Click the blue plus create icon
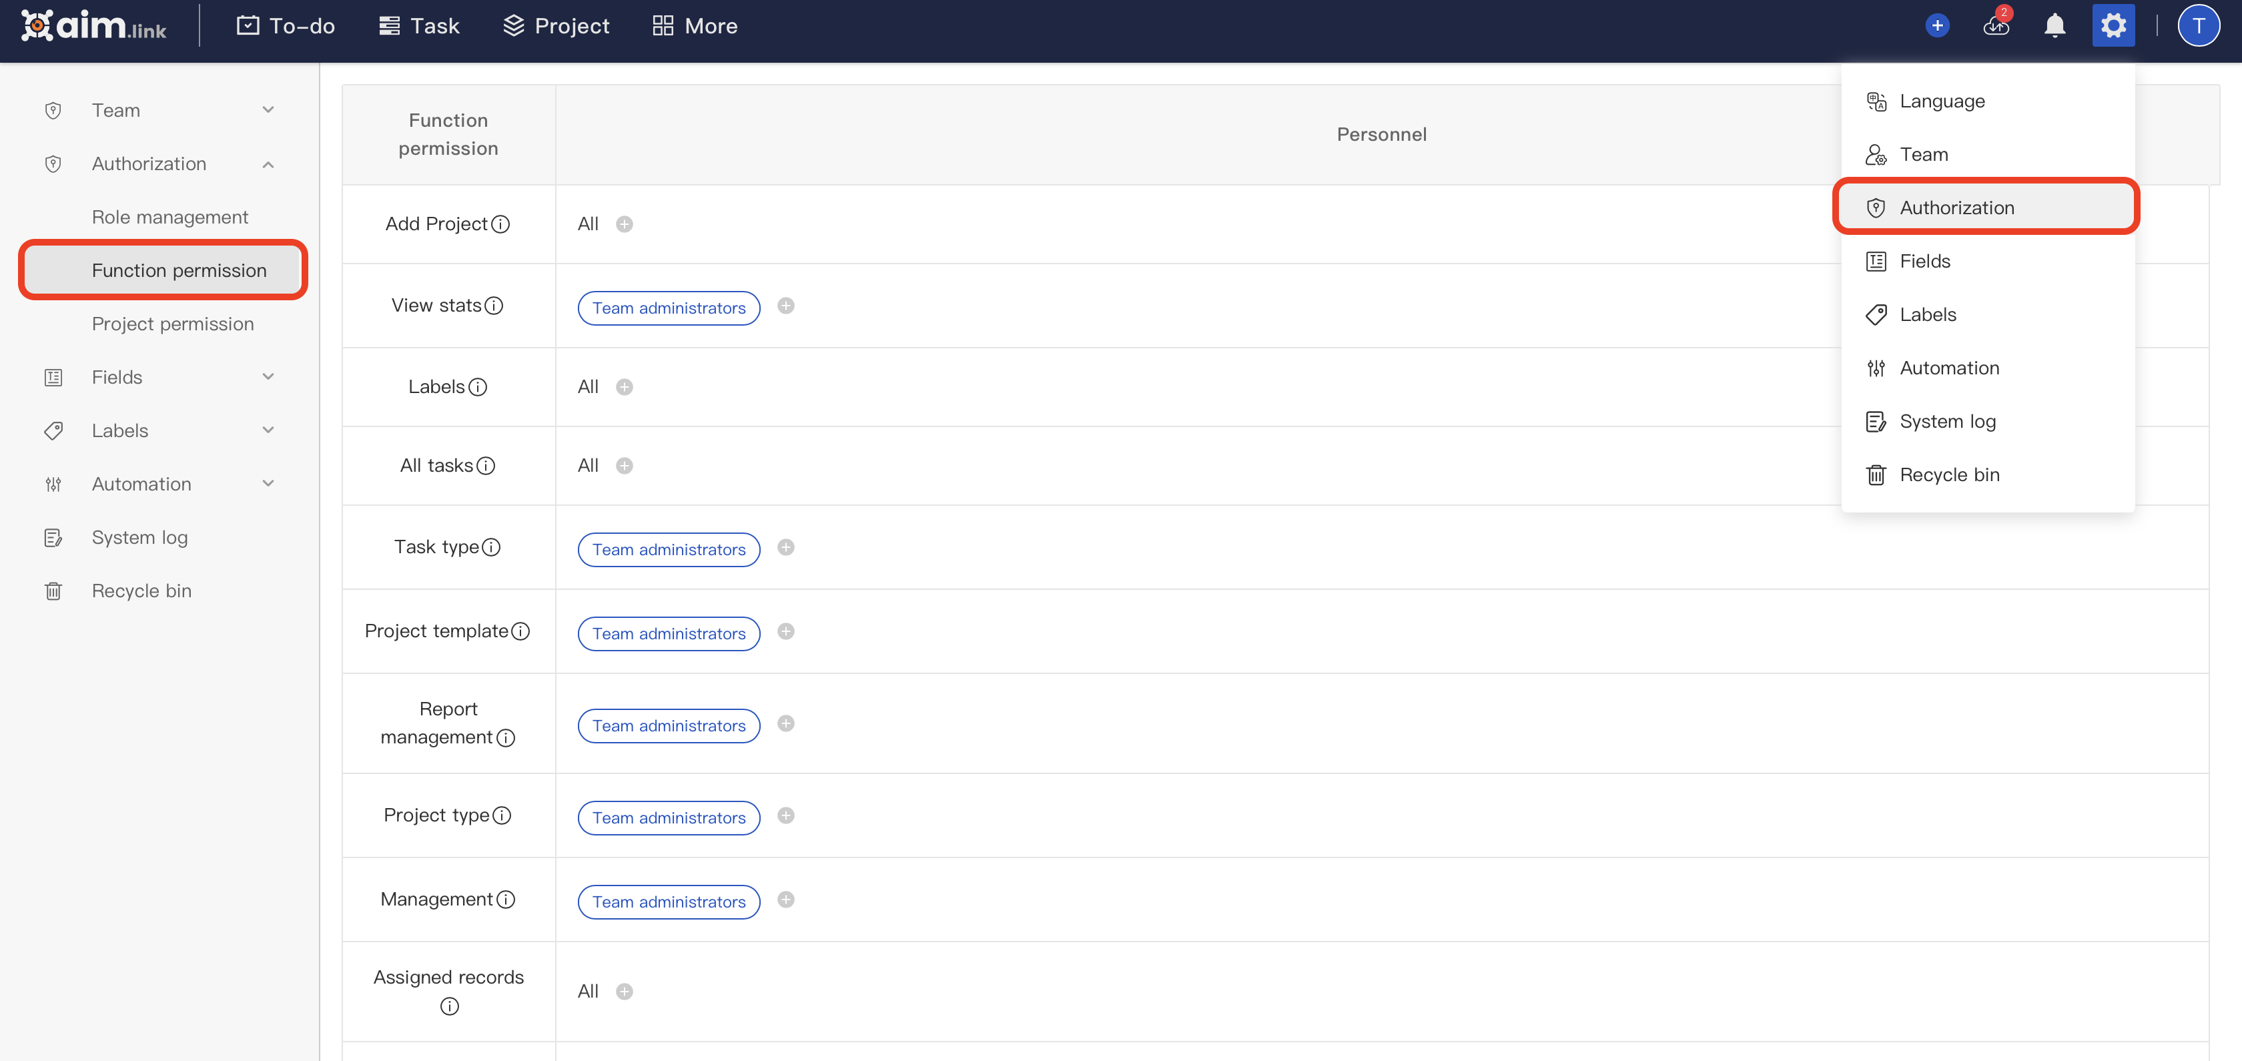 coord(1937,25)
